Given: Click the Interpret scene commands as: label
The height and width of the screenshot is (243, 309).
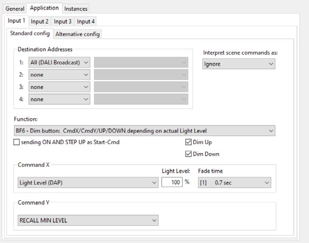Looking at the screenshot, I should click(240, 53).
